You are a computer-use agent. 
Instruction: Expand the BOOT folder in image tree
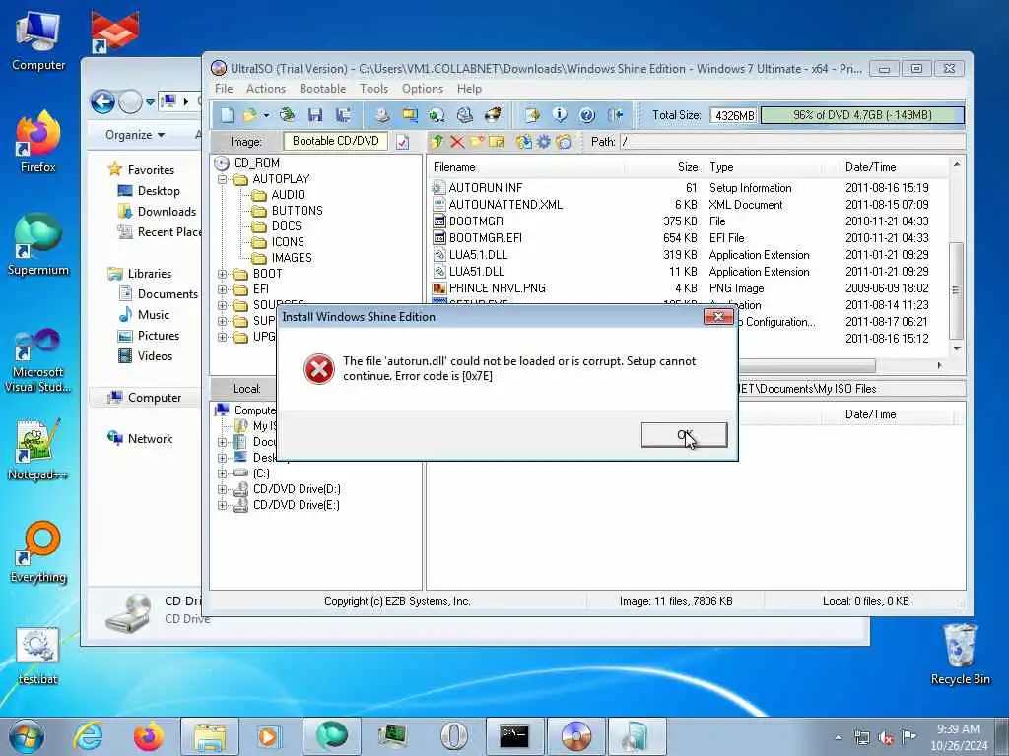(222, 274)
